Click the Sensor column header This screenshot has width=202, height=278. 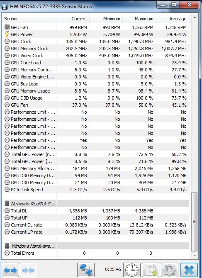coord(29,19)
